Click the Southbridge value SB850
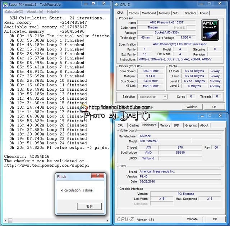Image resolution: width=230 pixels, height=226 pixels. click(180, 153)
